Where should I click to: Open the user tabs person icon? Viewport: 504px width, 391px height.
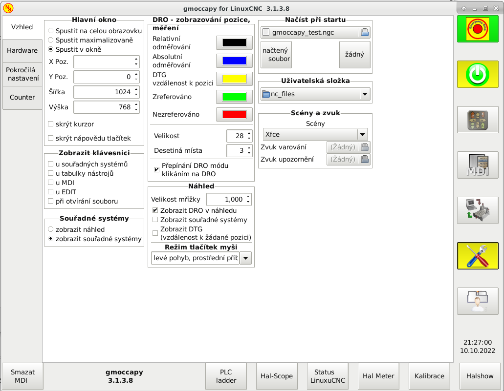pos(478,301)
